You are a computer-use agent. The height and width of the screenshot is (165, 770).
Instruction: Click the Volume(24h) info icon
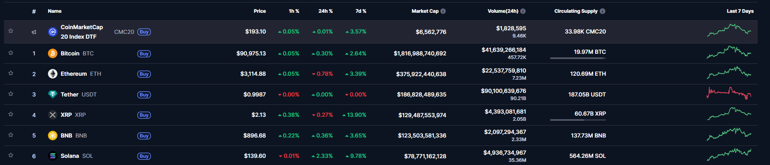point(523,11)
